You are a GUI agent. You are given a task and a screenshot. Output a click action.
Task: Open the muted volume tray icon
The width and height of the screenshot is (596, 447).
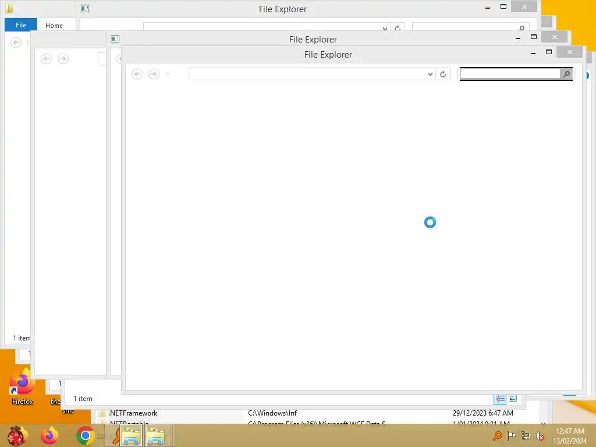pos(539,436)
